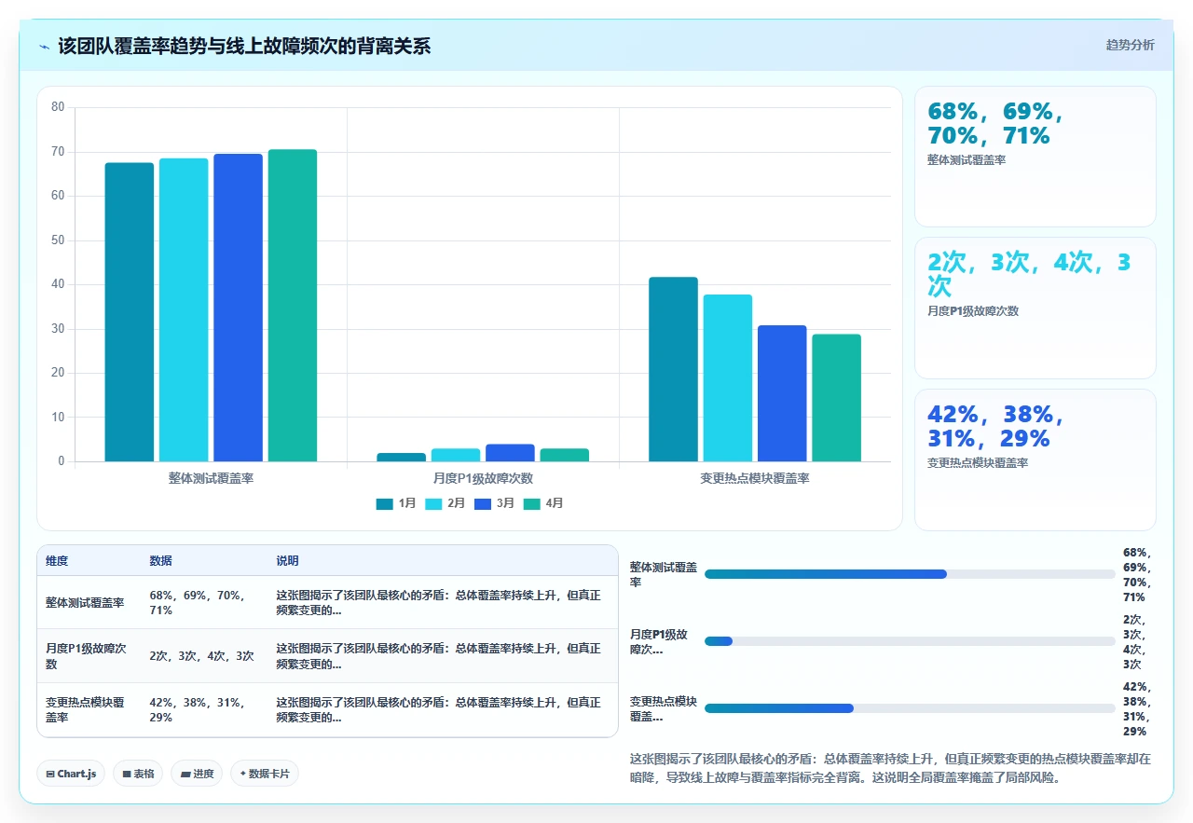This screenshot has width=1193, height=823.
Task: Click the 表格 tag icon
Action: click(x=126, y=774)
